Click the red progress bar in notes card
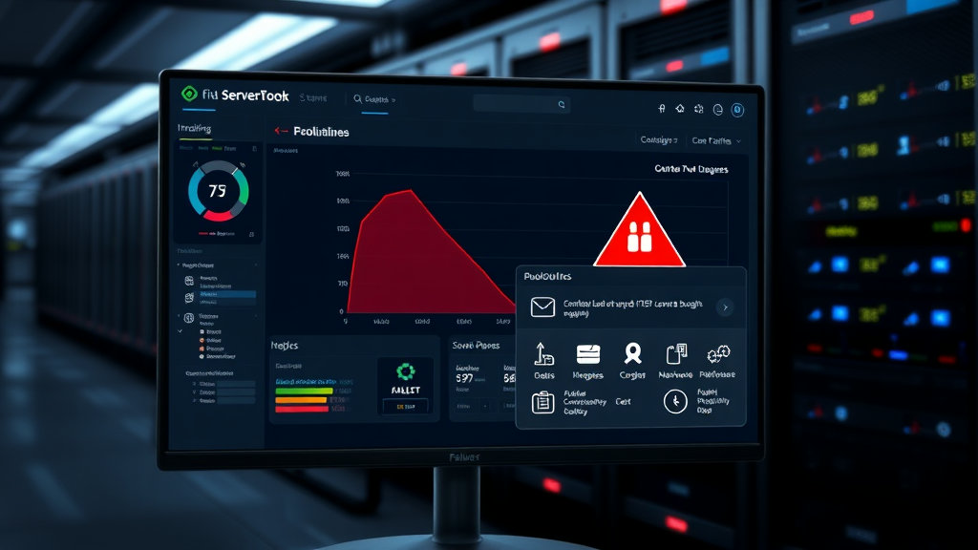978x550 pixels. click(x=302, y=409)
